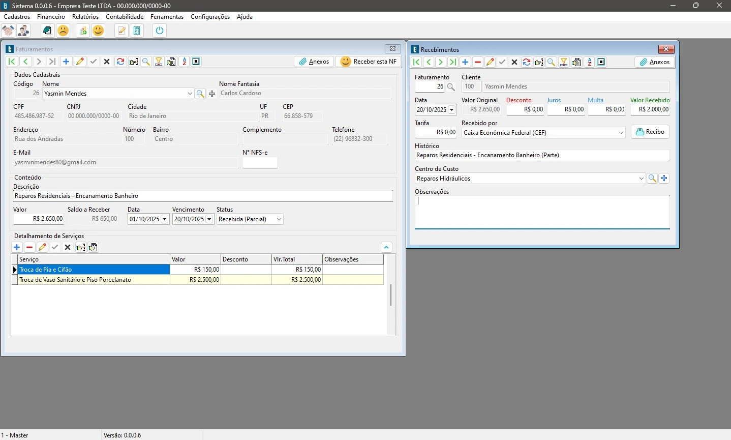
Task: Click the magnifier next to Faturamento number 26
Action: pyautogui.click(x=451, y=87)
